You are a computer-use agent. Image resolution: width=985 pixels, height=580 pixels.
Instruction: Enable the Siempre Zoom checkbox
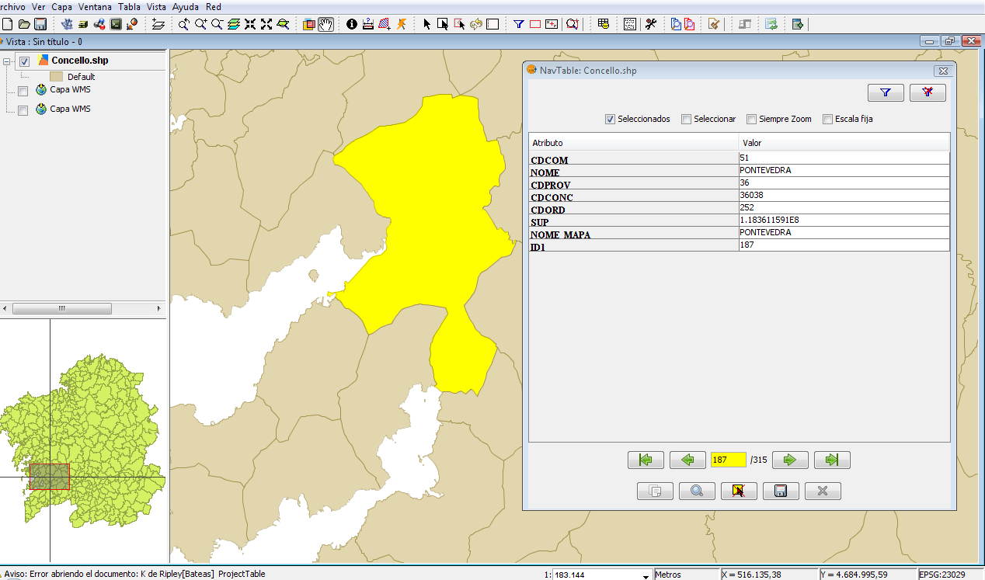(x=751, y=120)
